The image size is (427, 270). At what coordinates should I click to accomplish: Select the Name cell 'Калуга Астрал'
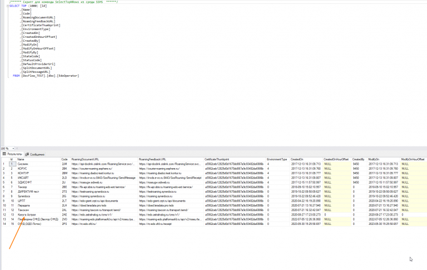38,215
